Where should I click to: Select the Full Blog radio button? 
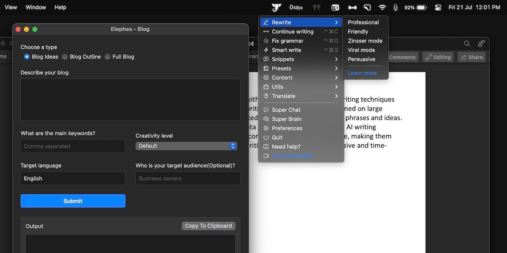[x=108, y=57]
